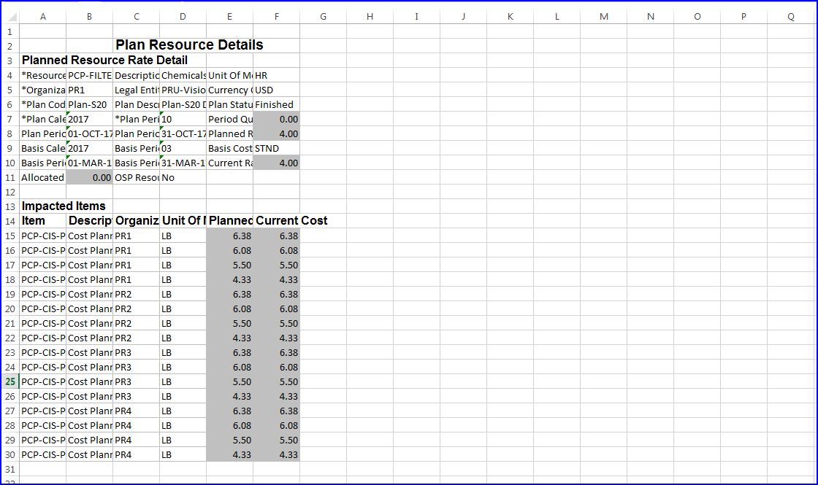Screen dimensions: 818x485
Task: Select the 'PCP-FILTE' resource cell
Action: point(90,75)
